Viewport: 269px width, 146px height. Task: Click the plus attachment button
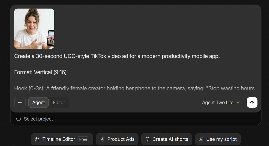20,103
